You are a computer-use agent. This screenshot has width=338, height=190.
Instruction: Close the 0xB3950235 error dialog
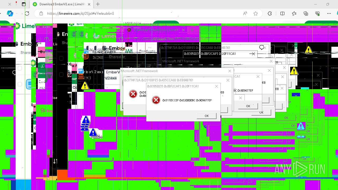coord(217,86)
